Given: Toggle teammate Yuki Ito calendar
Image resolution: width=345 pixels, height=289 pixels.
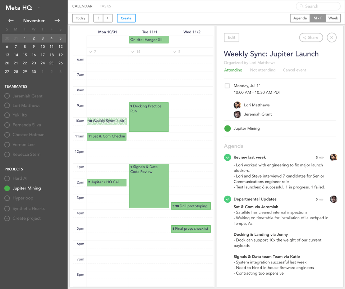Looking at the screenshot, I should (x=7, y=115).
